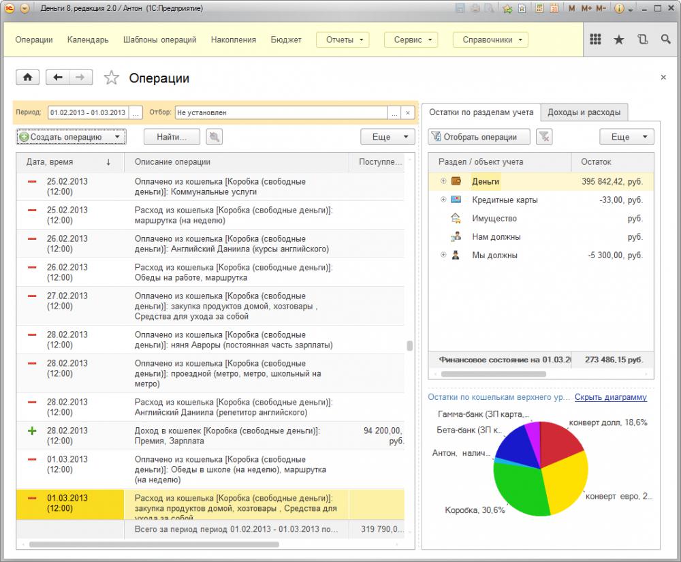Clear the Отбор filter with its × button

(x=407, y=113)
